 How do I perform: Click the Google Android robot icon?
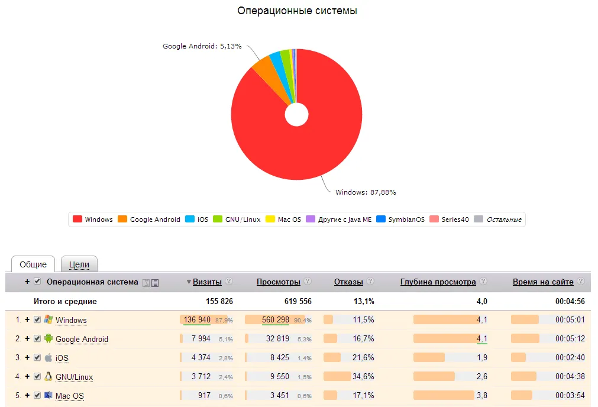(49, 338)
